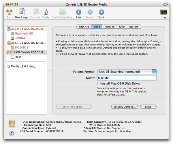
Task: Open Security Options
Action: 125,107
